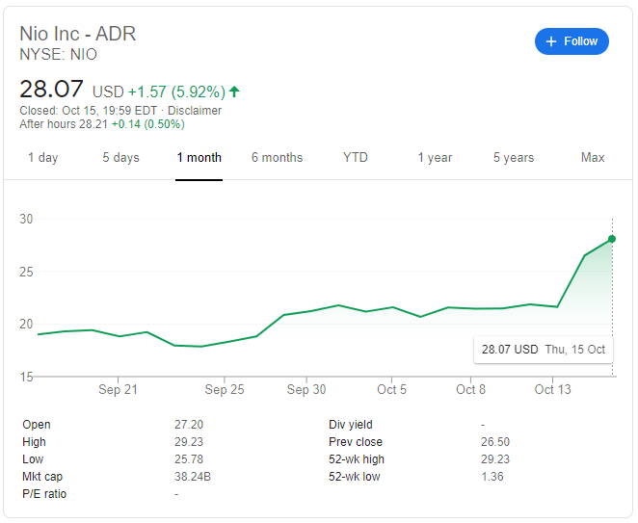The height and width of the screenshot is (523, 638).
Task: Switch to the 5 days tab
Action: [x=120, y=158]
